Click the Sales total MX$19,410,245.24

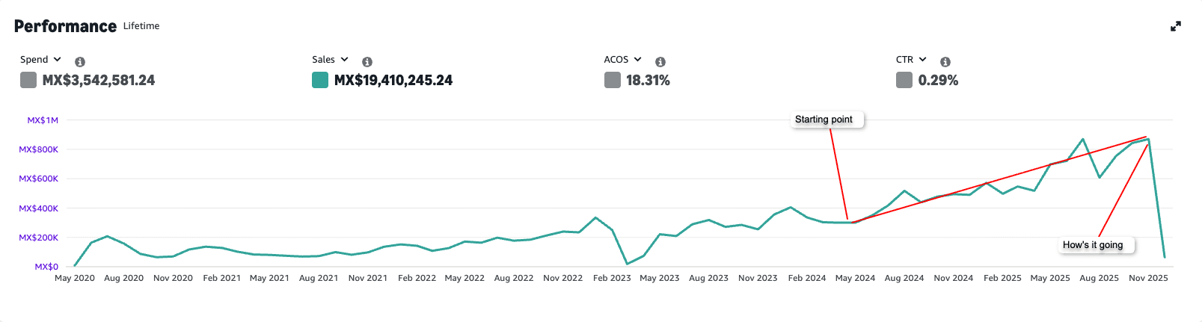(x=393, y=81)
